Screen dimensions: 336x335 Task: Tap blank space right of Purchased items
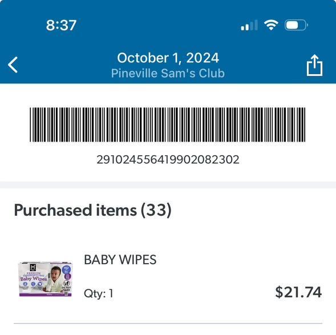click(253, 210)
